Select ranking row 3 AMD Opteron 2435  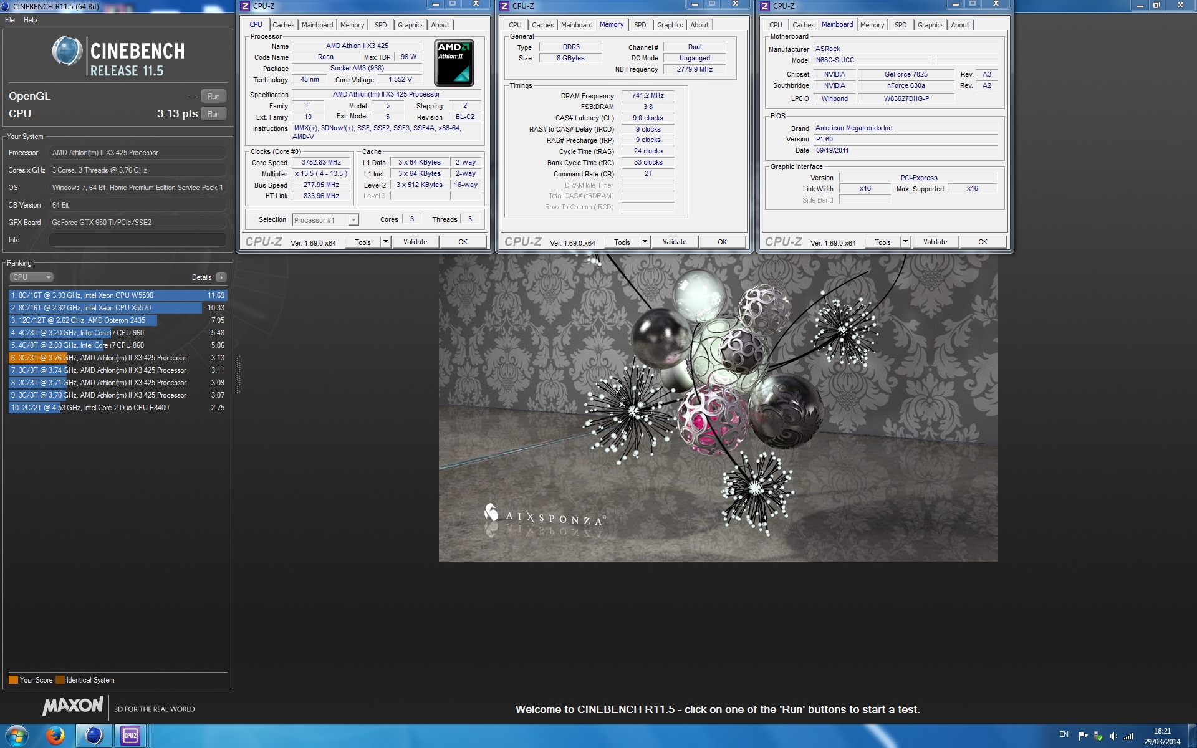(x=117, y=320)
